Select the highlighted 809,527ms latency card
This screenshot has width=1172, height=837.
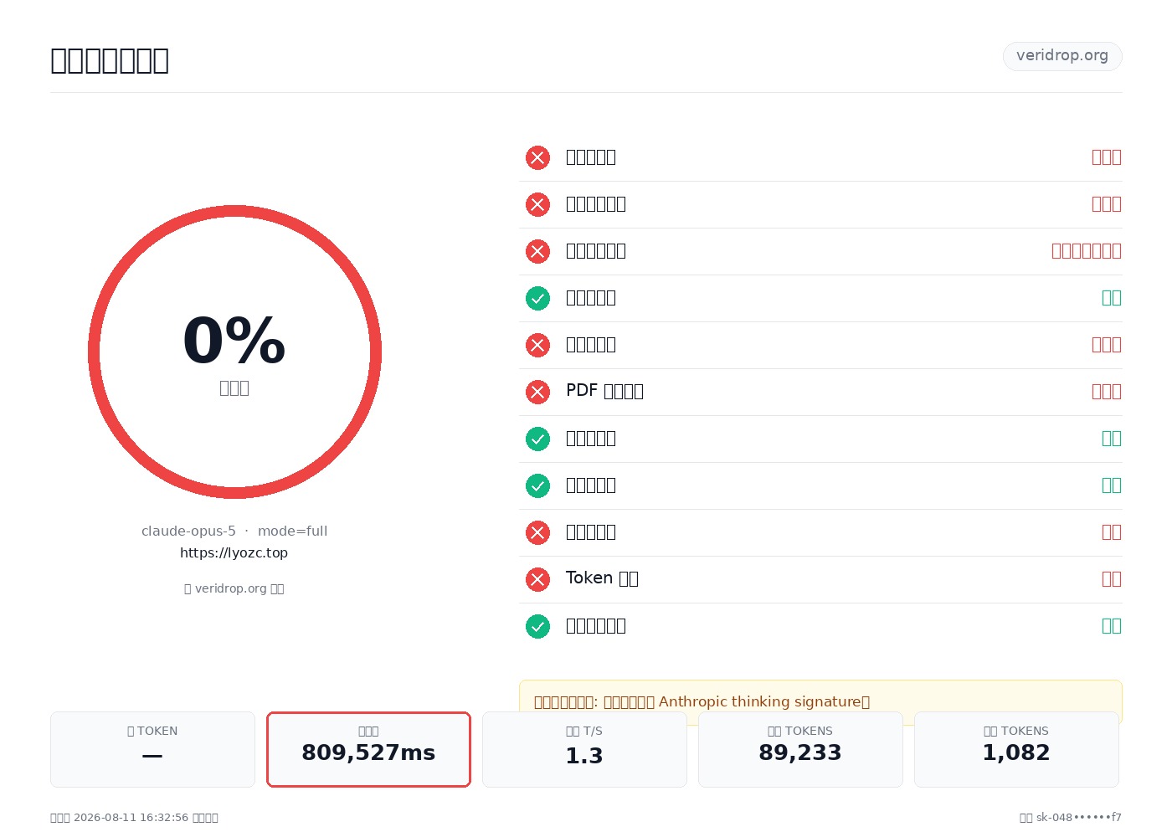click(368, 749)
